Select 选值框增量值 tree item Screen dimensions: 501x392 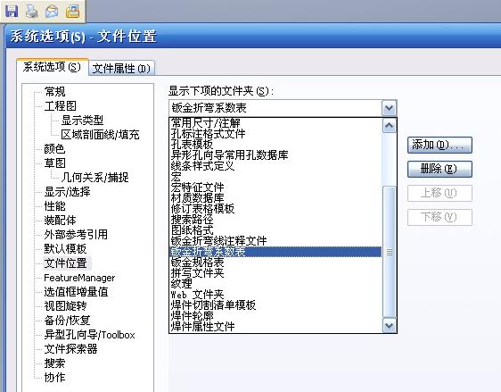click(76, 291)
